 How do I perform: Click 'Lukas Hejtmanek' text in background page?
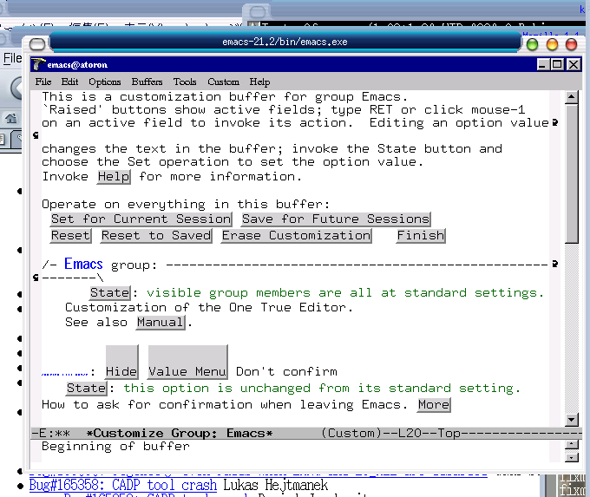pos(275,485)
